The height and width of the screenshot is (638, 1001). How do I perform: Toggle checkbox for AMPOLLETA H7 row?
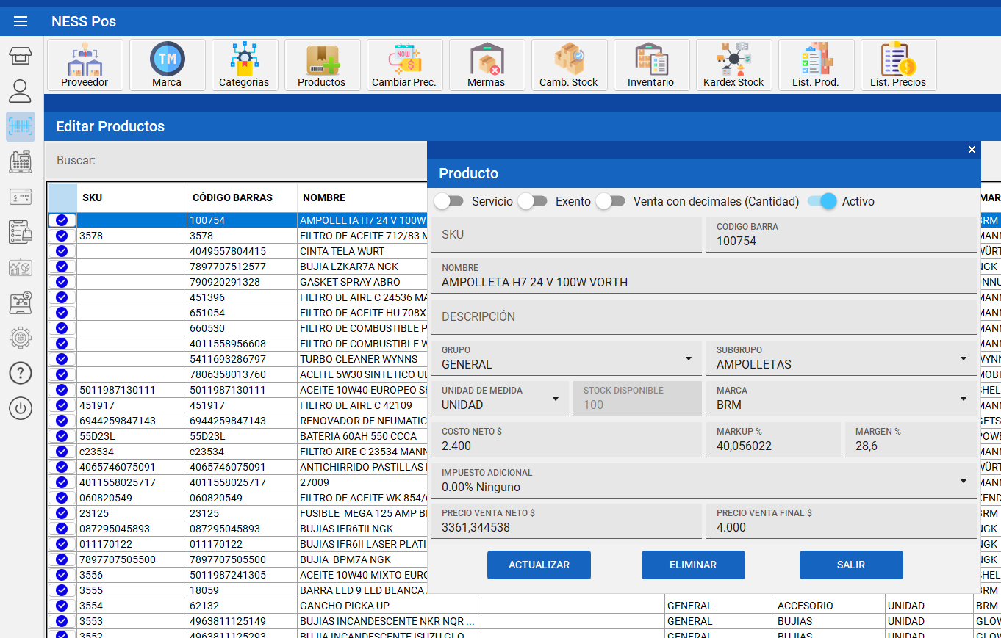tap(62, 220)
